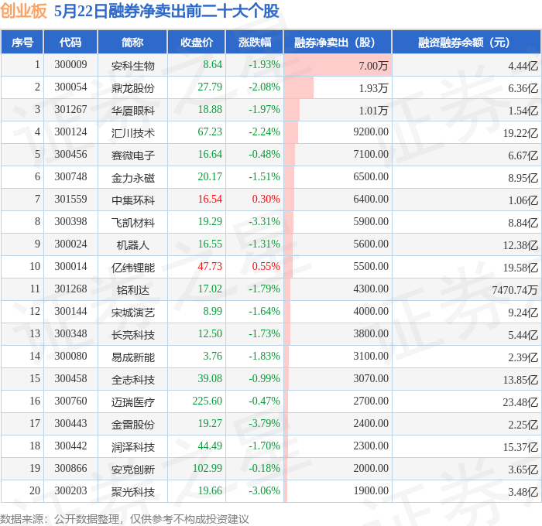
Task: Select stock name 迈瑞医疗
Action: coord(132,402)
